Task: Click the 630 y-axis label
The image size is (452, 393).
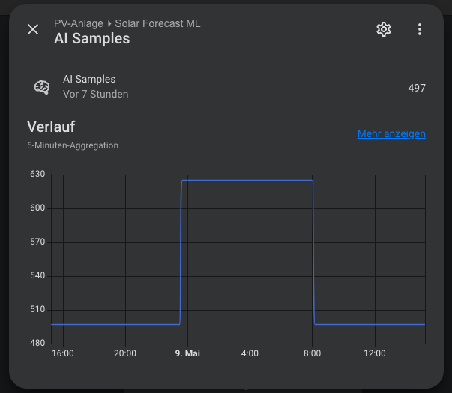Action: point(37,174)
